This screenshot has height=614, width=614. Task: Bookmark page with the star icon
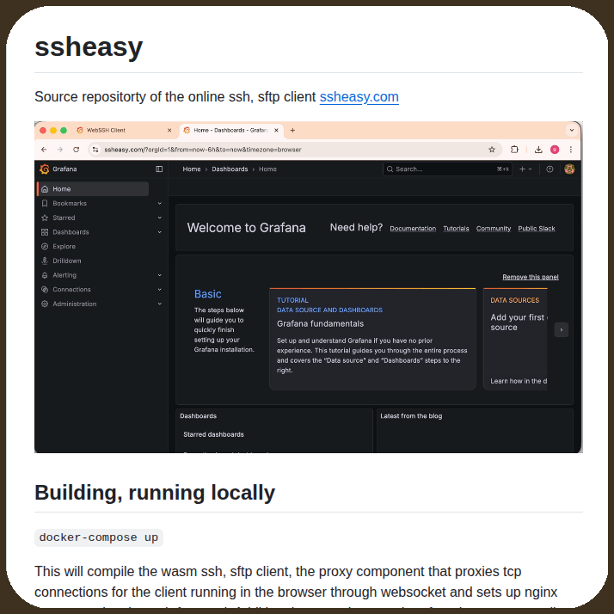(492, 150)
